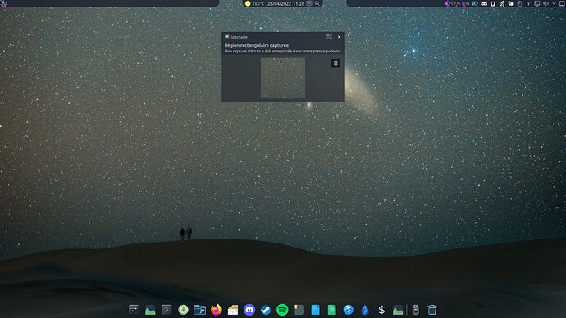Launch Discord from the dock
This screenshot has height=318, width=566.
click(249, 310)
